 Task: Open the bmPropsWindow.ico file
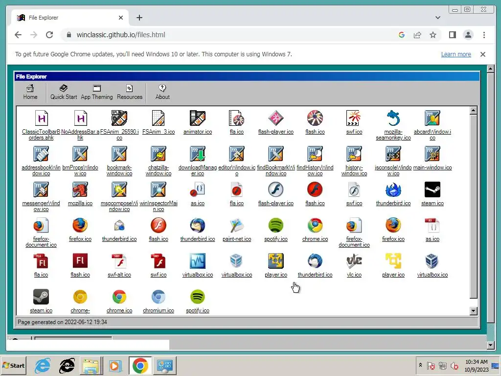(x=80, y=161)
